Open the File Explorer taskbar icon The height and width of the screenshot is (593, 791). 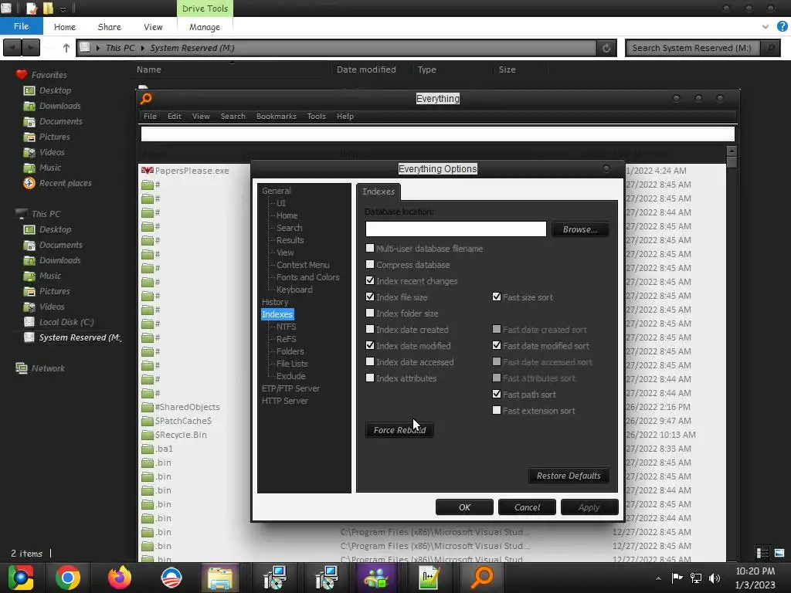pyautogui.click(x=220, y=578)
